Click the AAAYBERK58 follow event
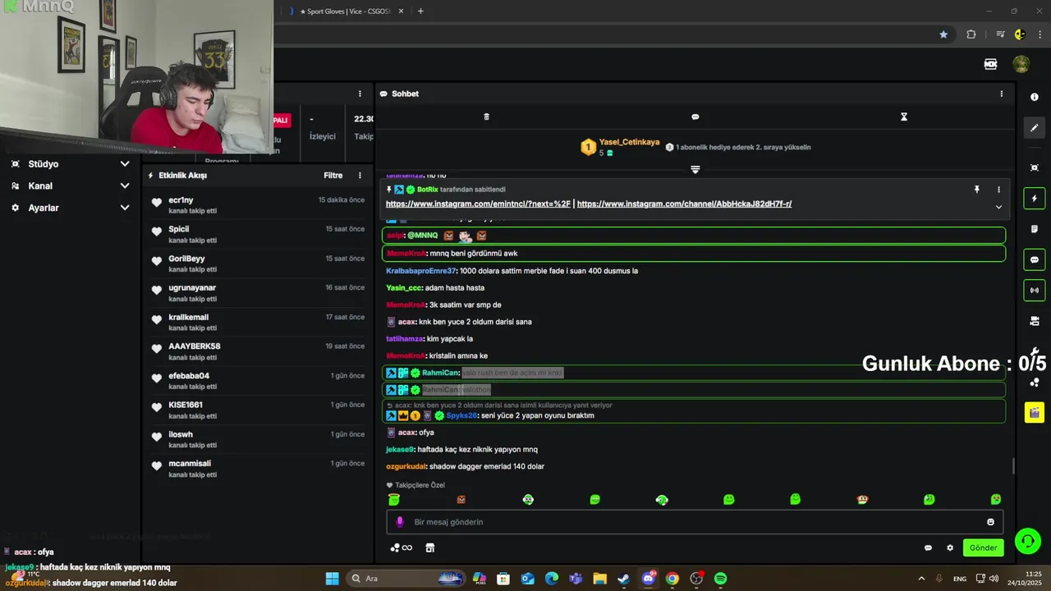Screen dimensions: 1051x591 click(257, 351)
